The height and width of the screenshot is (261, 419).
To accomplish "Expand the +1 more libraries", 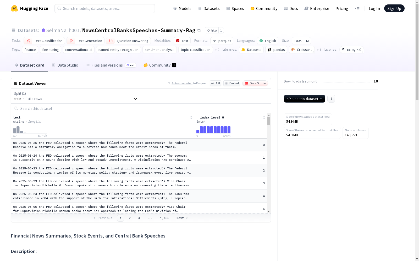I will (319, 50).
